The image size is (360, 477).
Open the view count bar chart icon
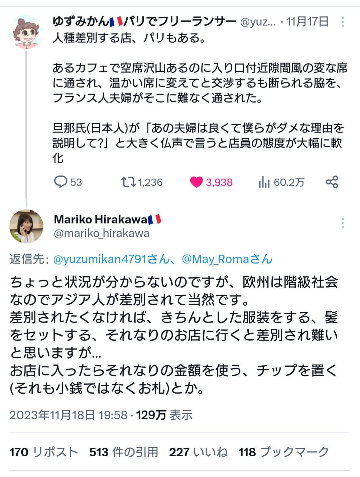coord(264,182)
